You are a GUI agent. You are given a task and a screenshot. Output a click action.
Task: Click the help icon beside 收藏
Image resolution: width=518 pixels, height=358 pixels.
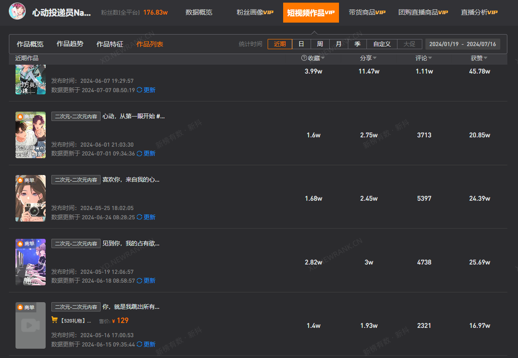click(304, 58)
